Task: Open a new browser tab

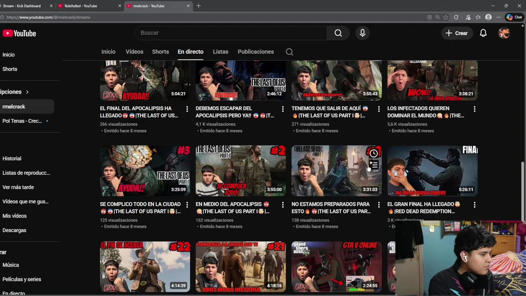Action: 198,6
